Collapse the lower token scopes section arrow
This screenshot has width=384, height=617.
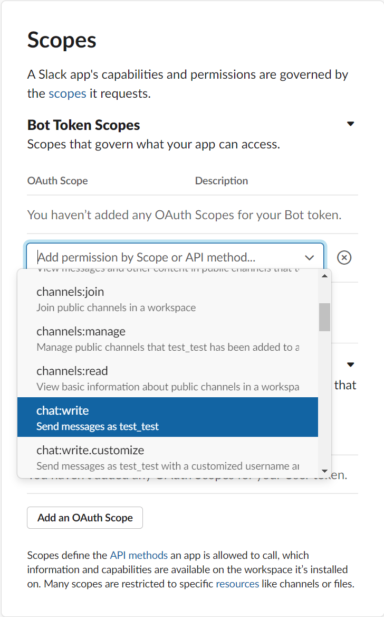(x=351, y=365)
